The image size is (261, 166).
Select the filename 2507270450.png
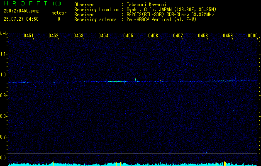point(21,11)
